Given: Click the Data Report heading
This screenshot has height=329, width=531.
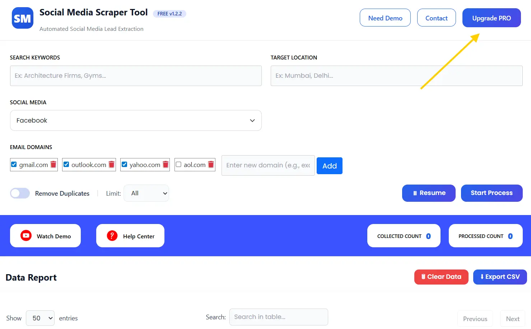Looking at the screenshot, I should click(31, 278).
